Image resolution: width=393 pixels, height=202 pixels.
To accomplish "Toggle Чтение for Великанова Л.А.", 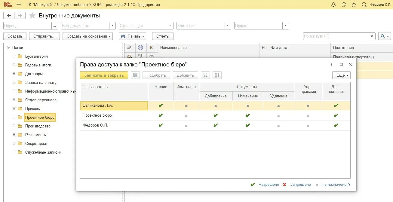I will (161, 106).
